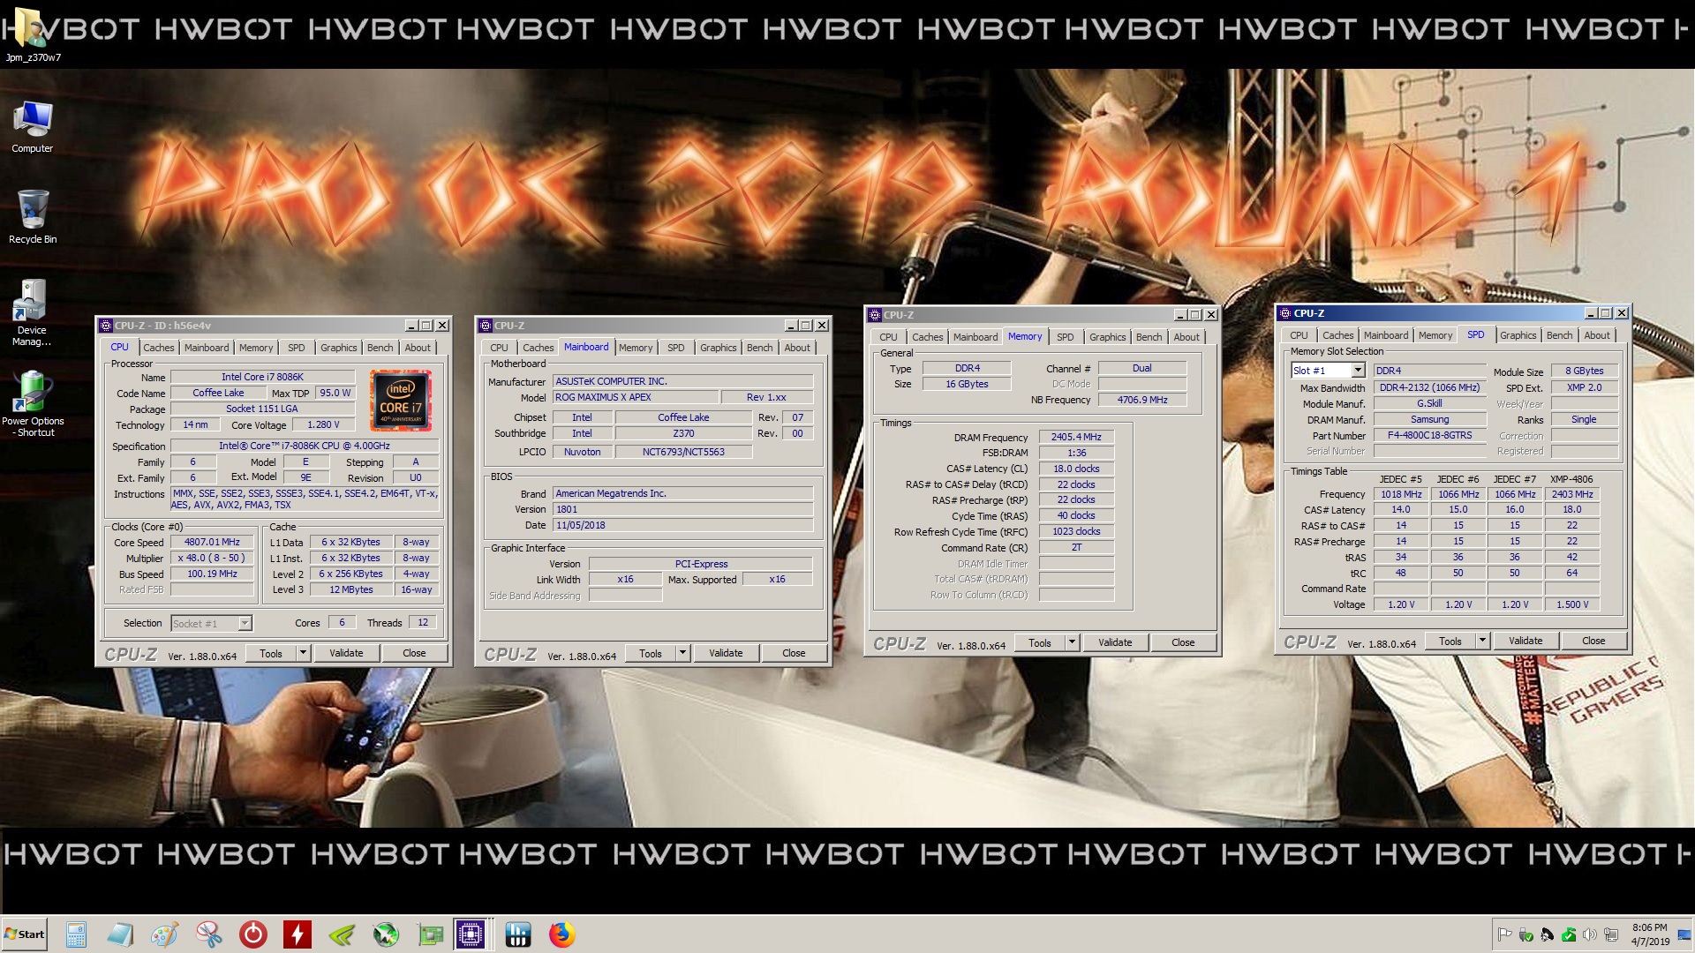Select SPD tab in Memory CPU-Z window

click(1066, 337)
